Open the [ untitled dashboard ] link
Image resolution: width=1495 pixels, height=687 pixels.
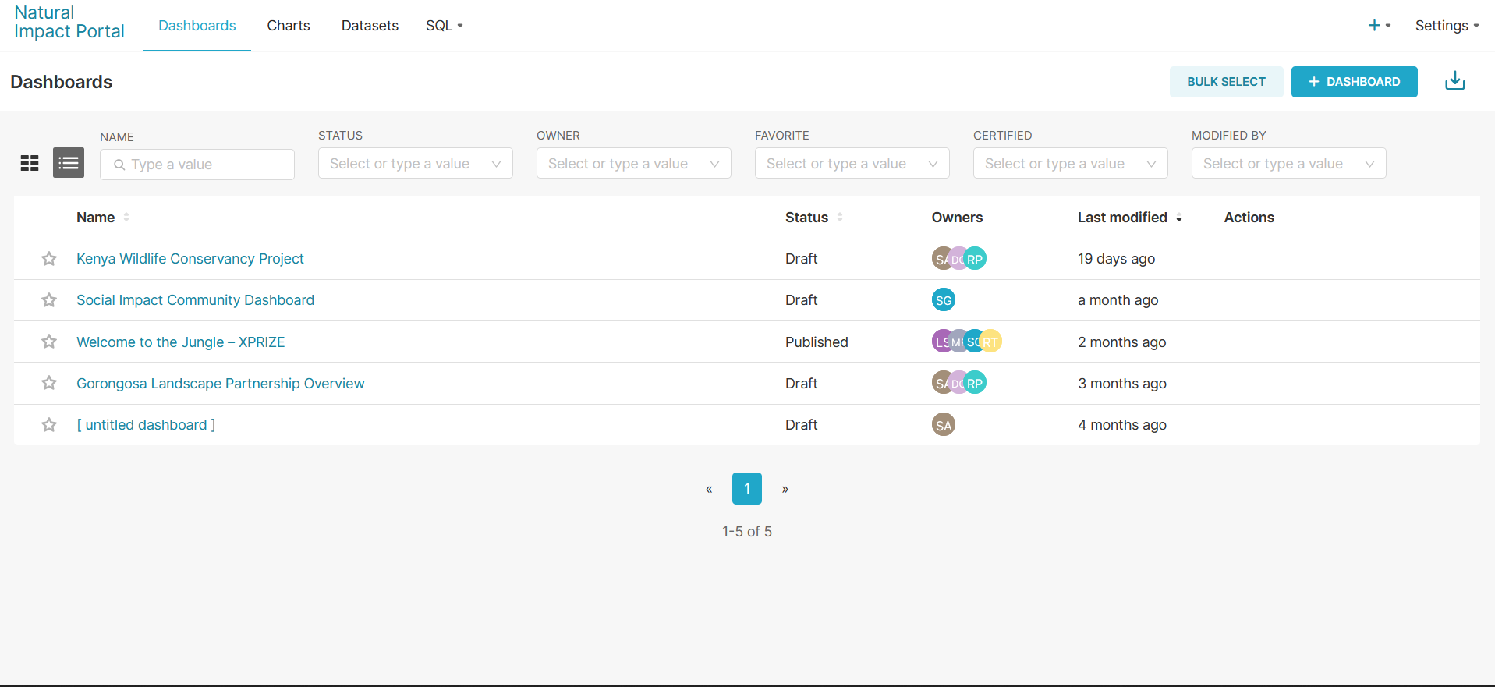(x=146, y=425)
